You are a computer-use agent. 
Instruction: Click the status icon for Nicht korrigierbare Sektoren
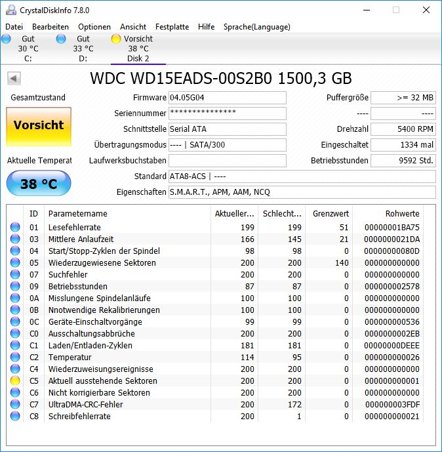point(15,392)
